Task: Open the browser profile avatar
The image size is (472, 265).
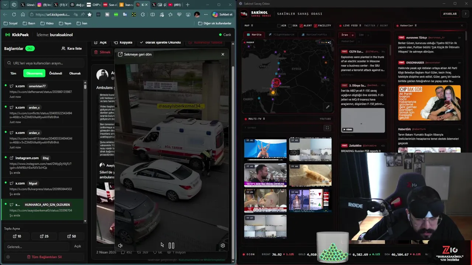Action: click(197, 14)
